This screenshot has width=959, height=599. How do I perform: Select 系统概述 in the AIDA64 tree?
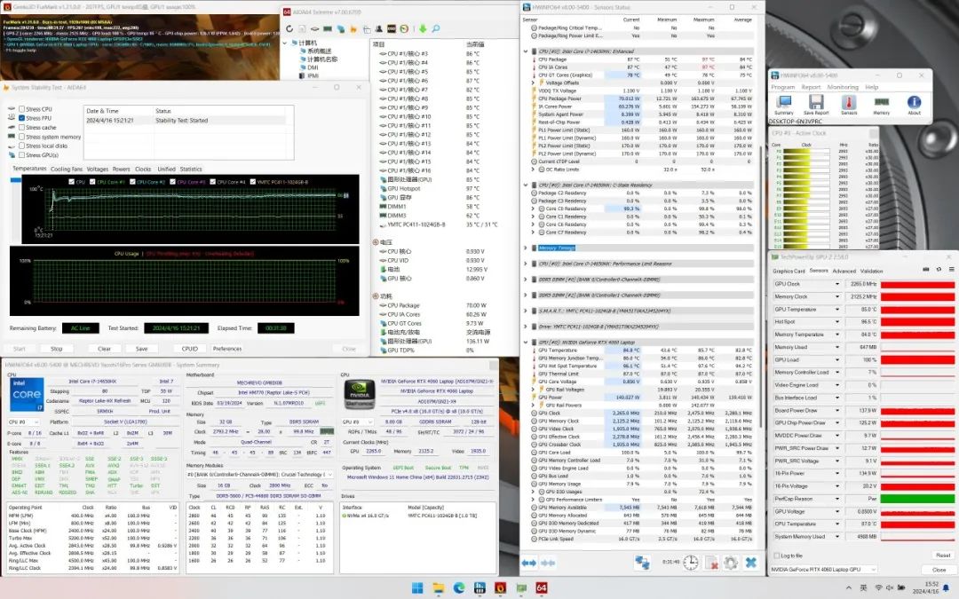(x=318, y=51)
